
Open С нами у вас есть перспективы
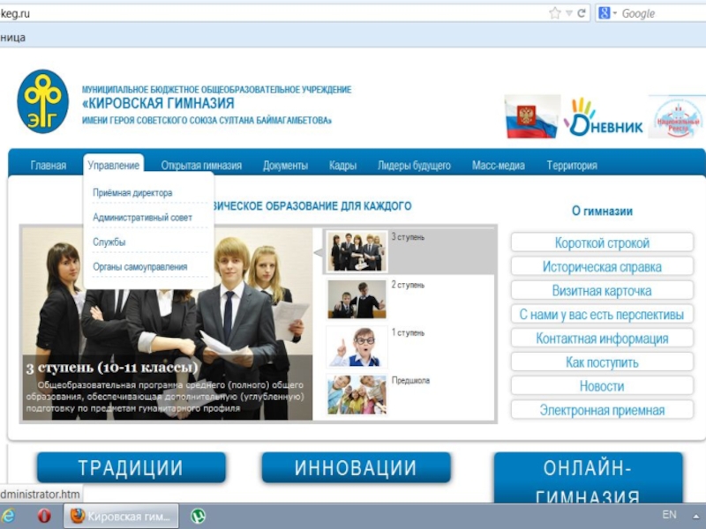[x=602, y=315]
